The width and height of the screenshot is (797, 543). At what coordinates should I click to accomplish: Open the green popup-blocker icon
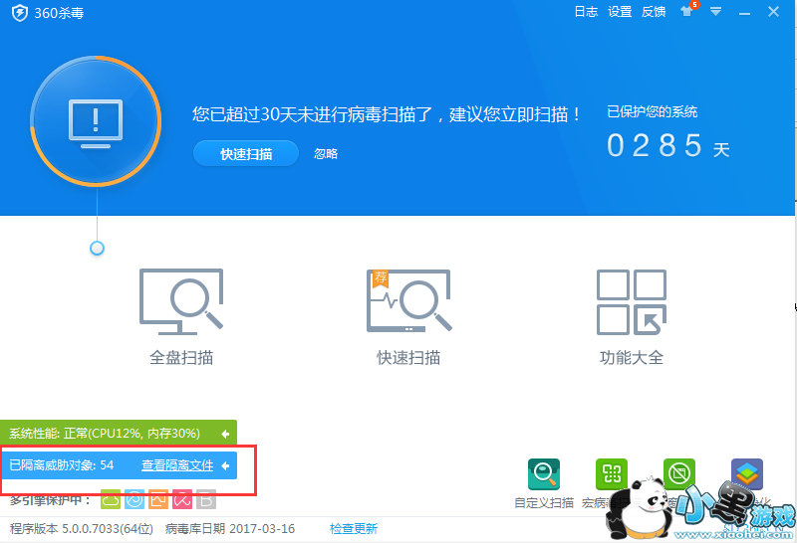(679, 474)
